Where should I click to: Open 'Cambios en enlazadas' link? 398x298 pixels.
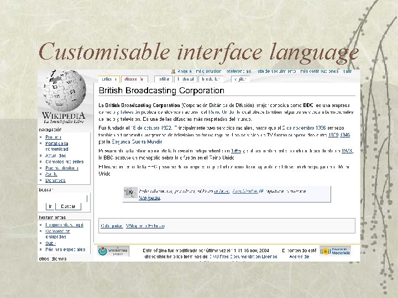tap(57, 233)
